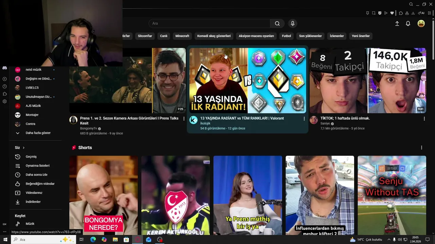Open the upload/create video icon
Screen dimensions: 435x244
pos(397,23)
